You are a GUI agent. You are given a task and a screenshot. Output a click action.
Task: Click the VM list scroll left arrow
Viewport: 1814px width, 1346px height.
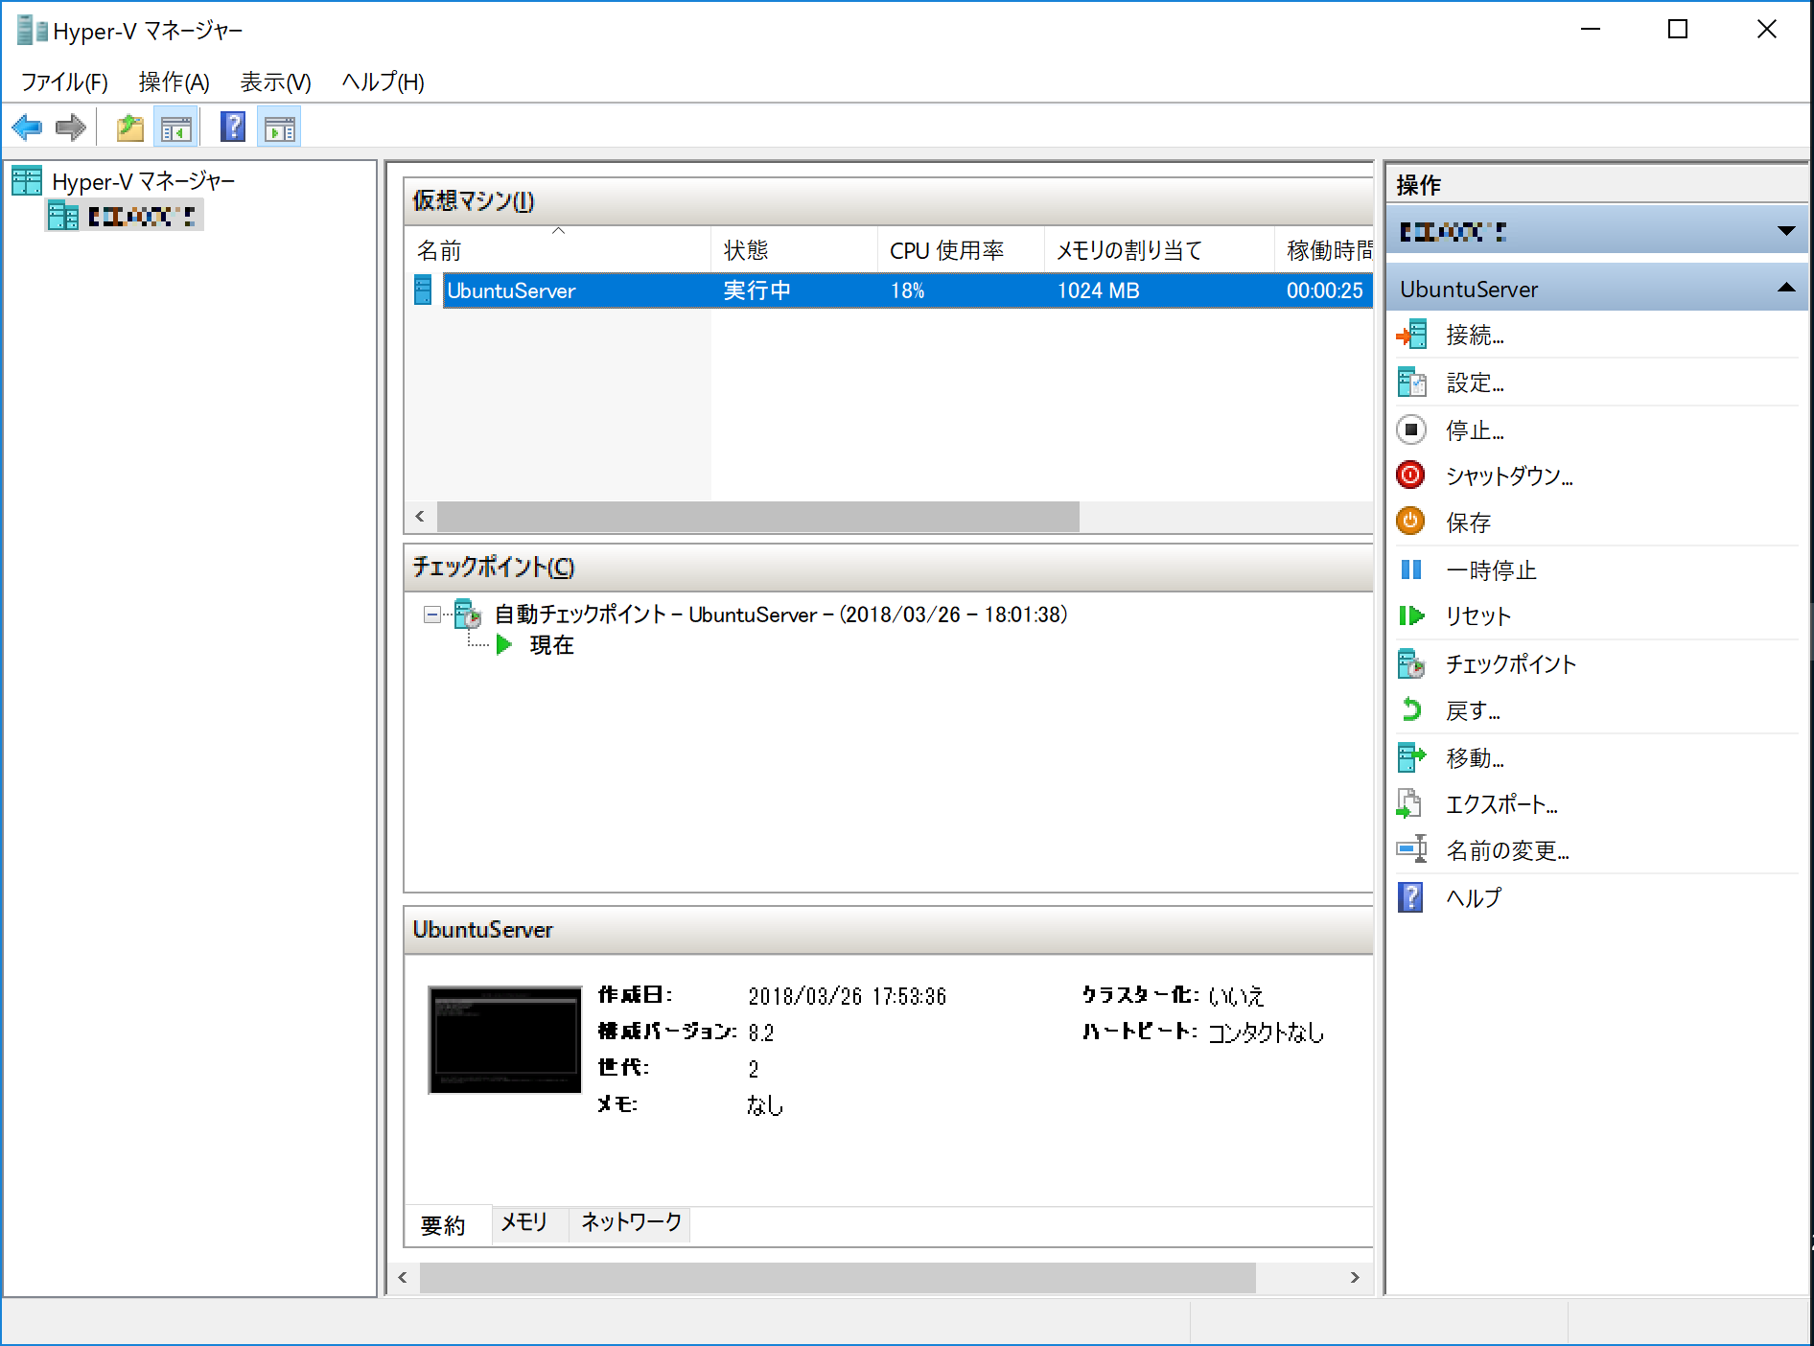pos(420,516)
